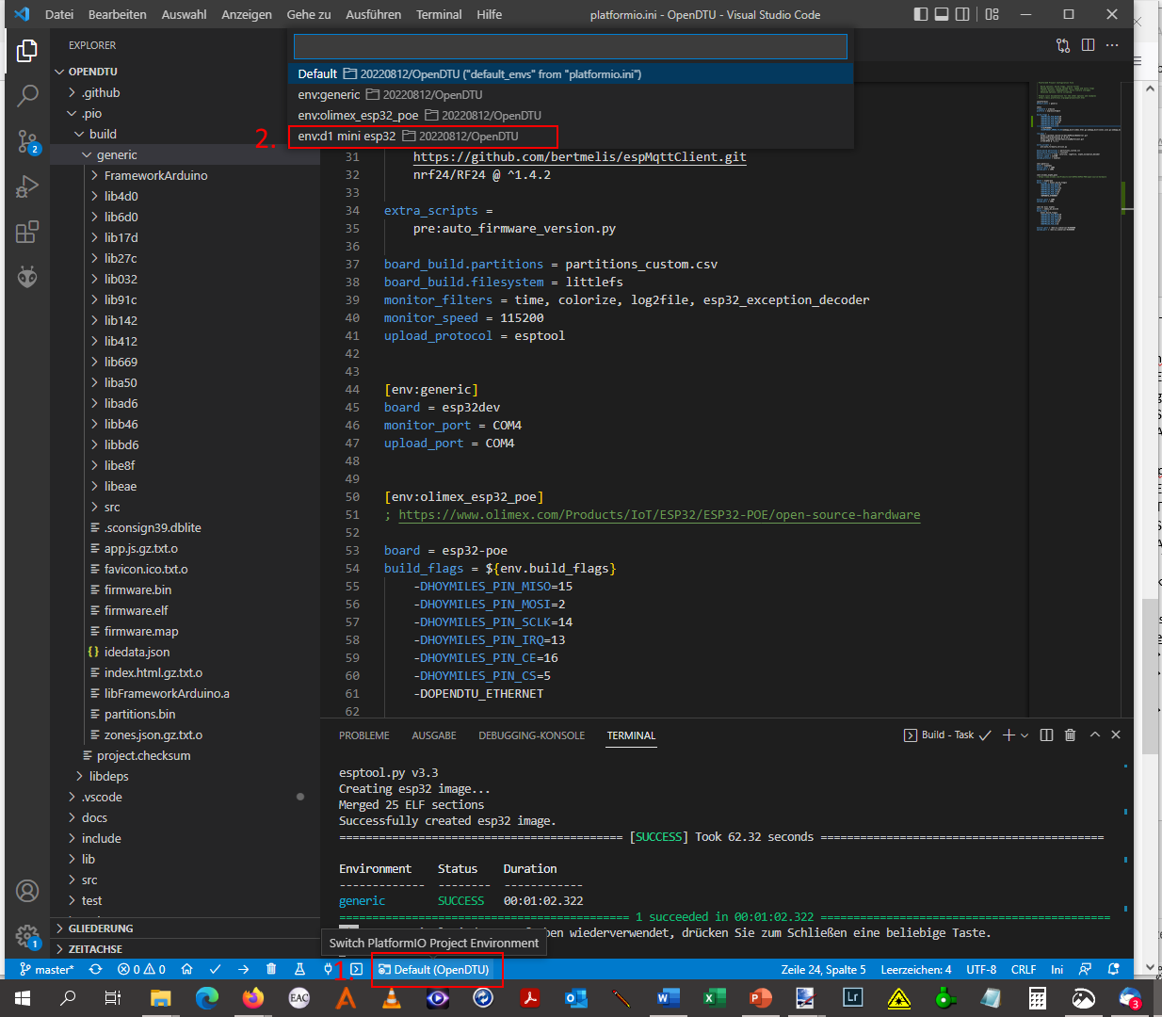This screenshot has height=1017, width=1162.
Task: Open the Explorer view in activity bar
Action: tap(27, 50)
